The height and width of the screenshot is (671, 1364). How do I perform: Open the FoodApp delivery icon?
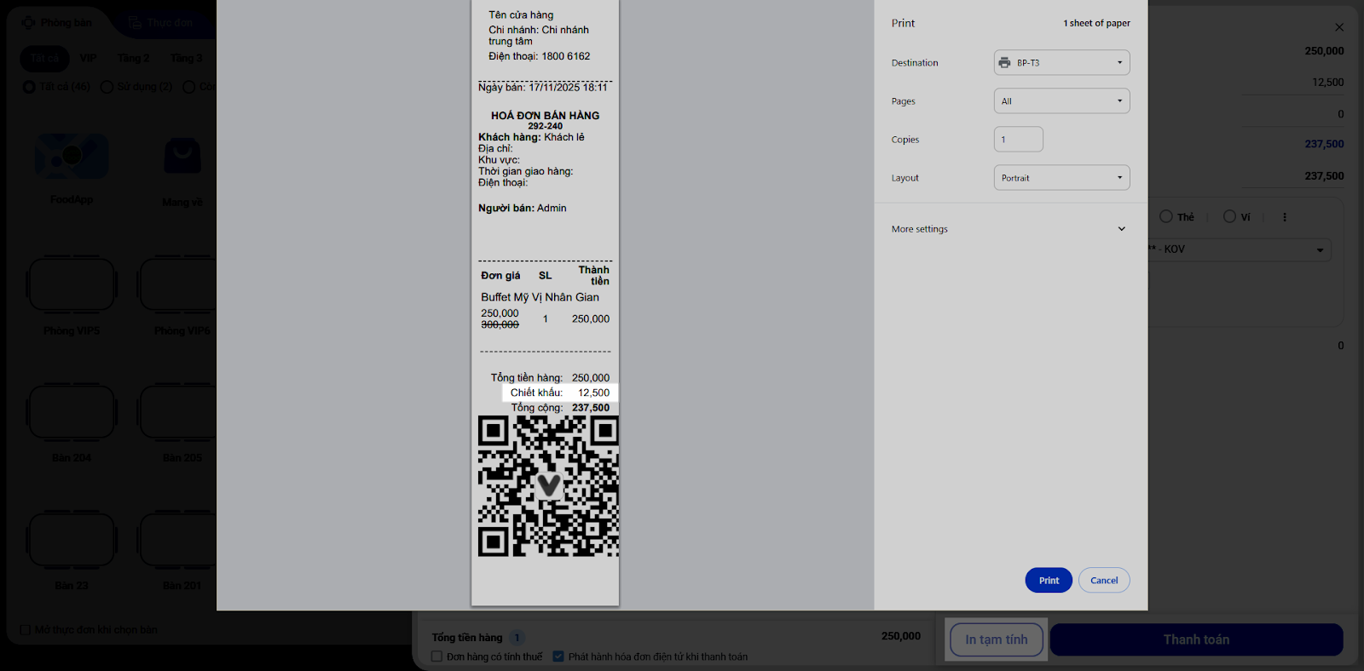[x=72, y=157]
